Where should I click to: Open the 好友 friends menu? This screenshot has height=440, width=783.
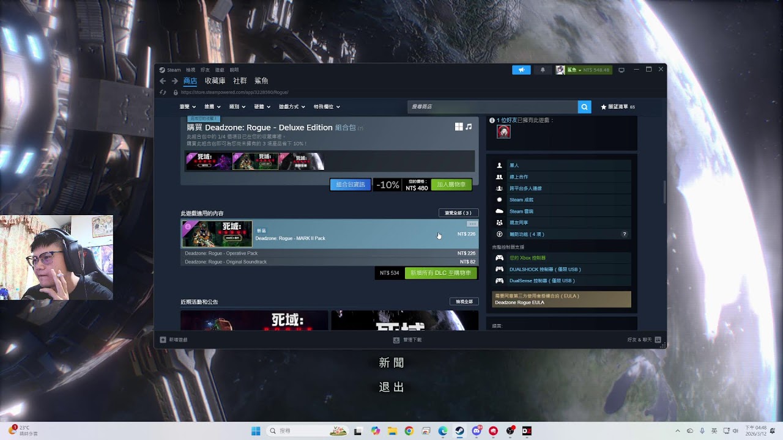point(205,70)
